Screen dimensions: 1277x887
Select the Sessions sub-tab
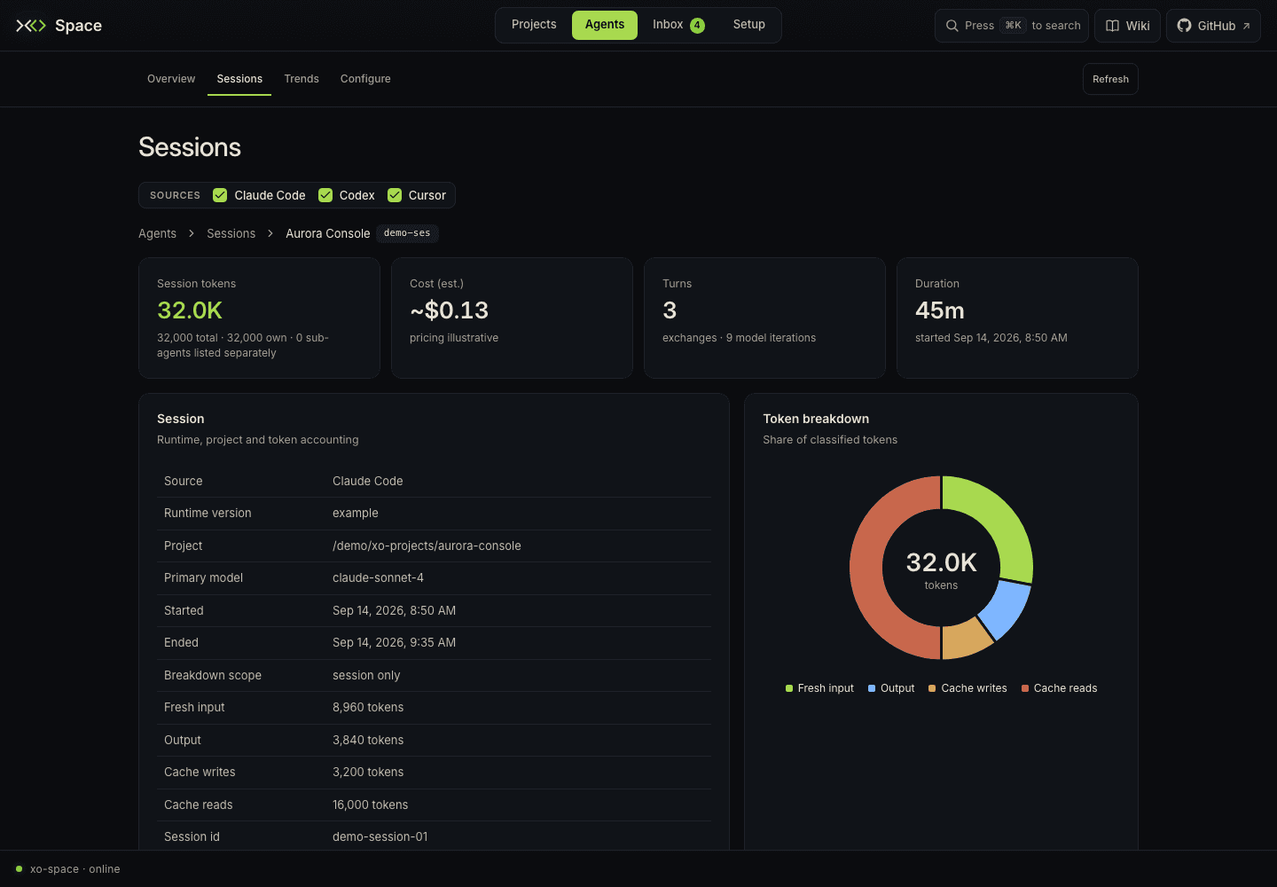tap(239, 79)
